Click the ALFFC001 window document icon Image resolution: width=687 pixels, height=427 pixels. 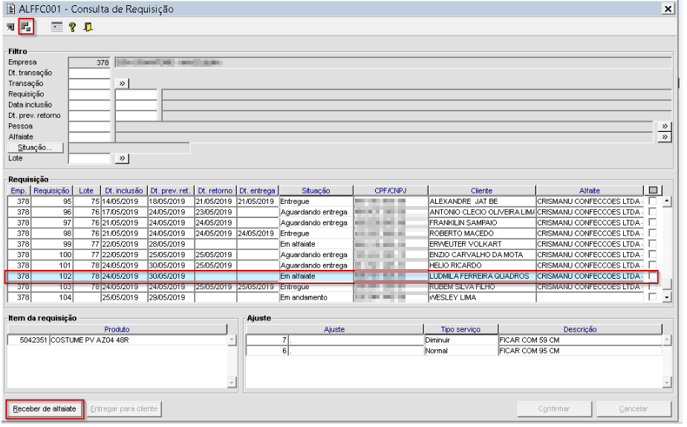10,9
